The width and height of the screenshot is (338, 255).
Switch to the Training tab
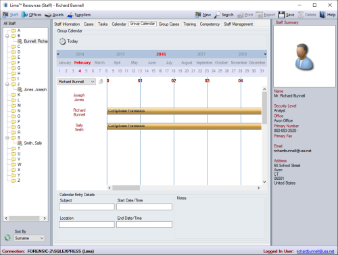(x=189, y=24)
